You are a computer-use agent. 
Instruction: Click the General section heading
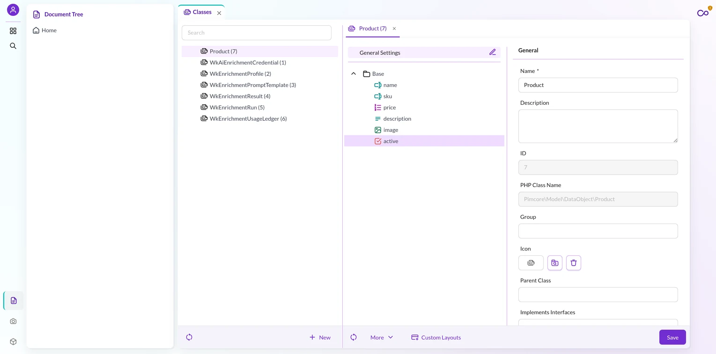[528, 51]
